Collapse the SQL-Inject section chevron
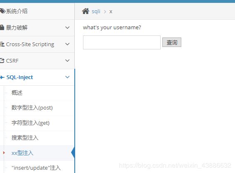The width and height of the screenshot is (235, 173). (67, 77)
